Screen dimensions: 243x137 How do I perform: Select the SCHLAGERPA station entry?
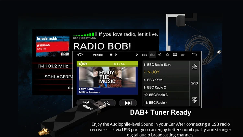click(58, 77)
